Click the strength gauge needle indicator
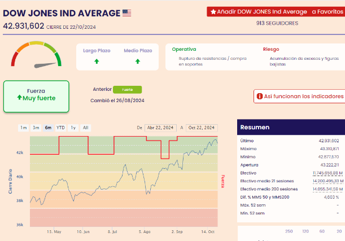 tap(45, 65)
